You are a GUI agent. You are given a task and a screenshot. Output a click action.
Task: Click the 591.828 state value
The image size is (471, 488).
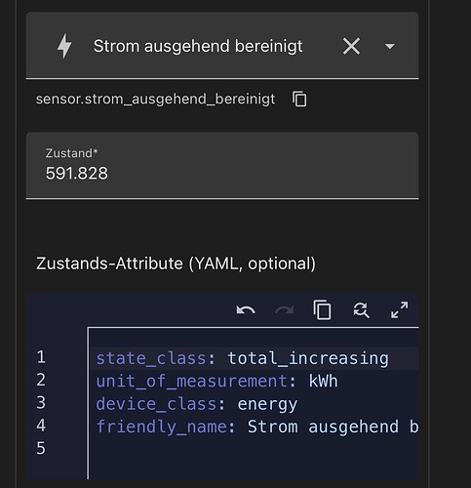coord(77,173)
